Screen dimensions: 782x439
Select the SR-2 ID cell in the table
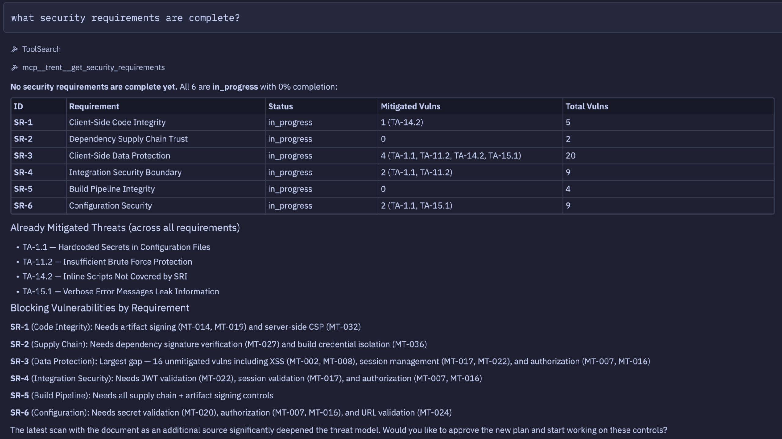(38, 139)
